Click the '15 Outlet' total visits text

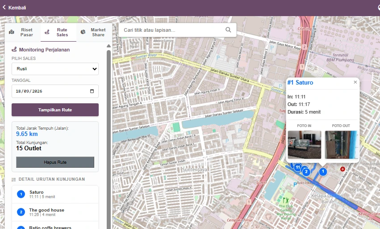pos(29,148)
